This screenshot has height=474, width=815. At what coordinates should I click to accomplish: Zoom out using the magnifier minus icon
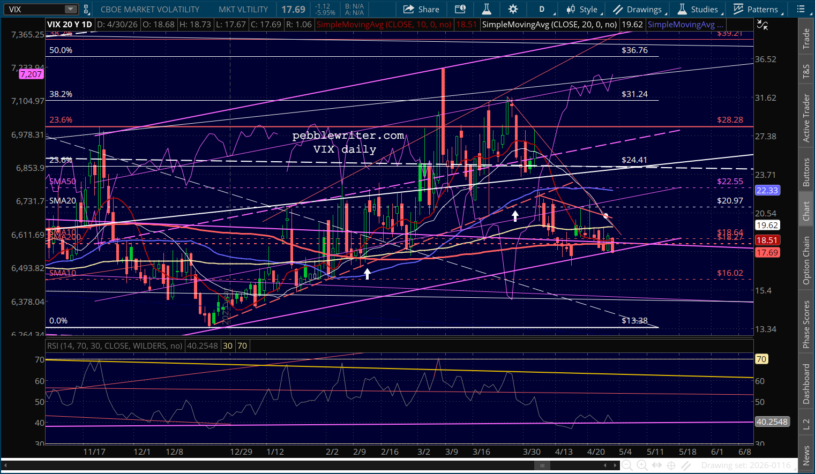click(627, 465)
